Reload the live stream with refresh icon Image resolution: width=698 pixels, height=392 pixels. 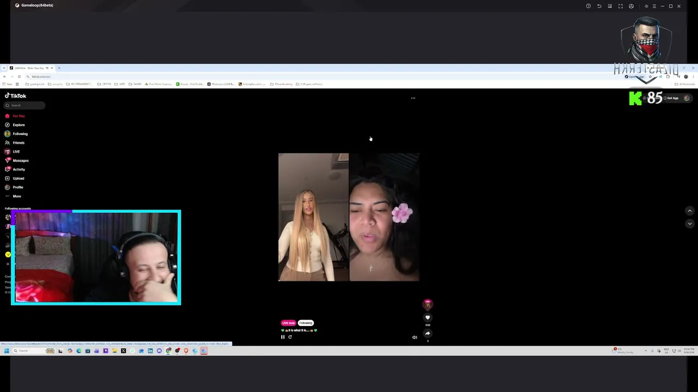click(290, 337)
